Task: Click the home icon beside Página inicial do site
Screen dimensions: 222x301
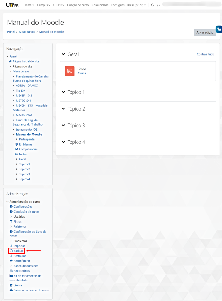Action: (x=11, y=61)
